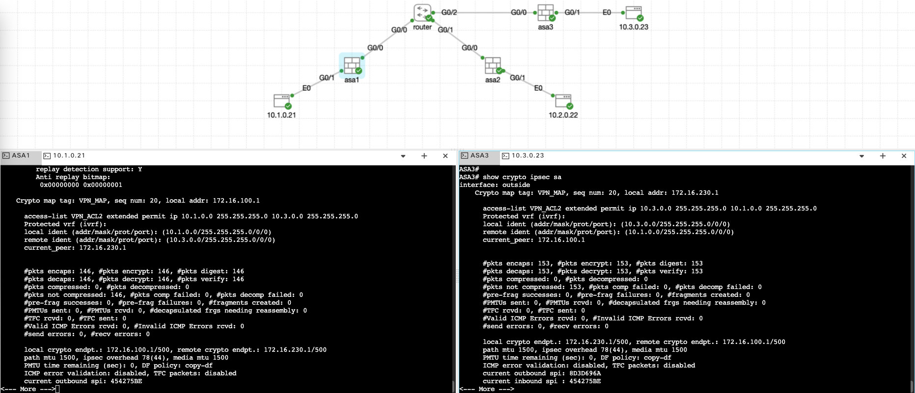This screenshot has width=915, height=393.
Task: Close the left terminal pane
Action: (445, 156)
